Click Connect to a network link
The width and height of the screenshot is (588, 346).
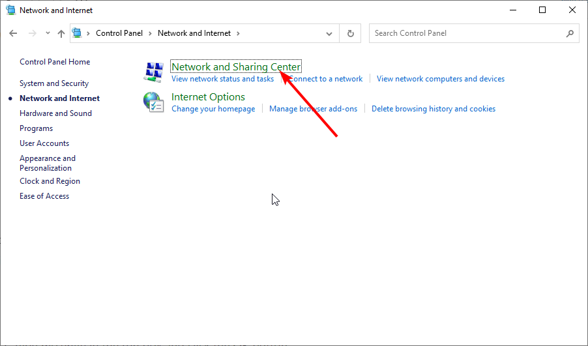pyautogui.click(x=325, y=79)
